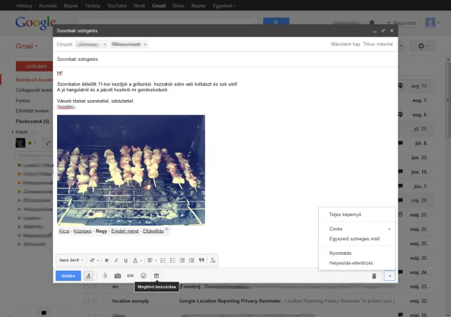Viewport: 451px width, 317px height.
Task: Click the subject field Szombati sütögetés
Action: click(226, 59)
